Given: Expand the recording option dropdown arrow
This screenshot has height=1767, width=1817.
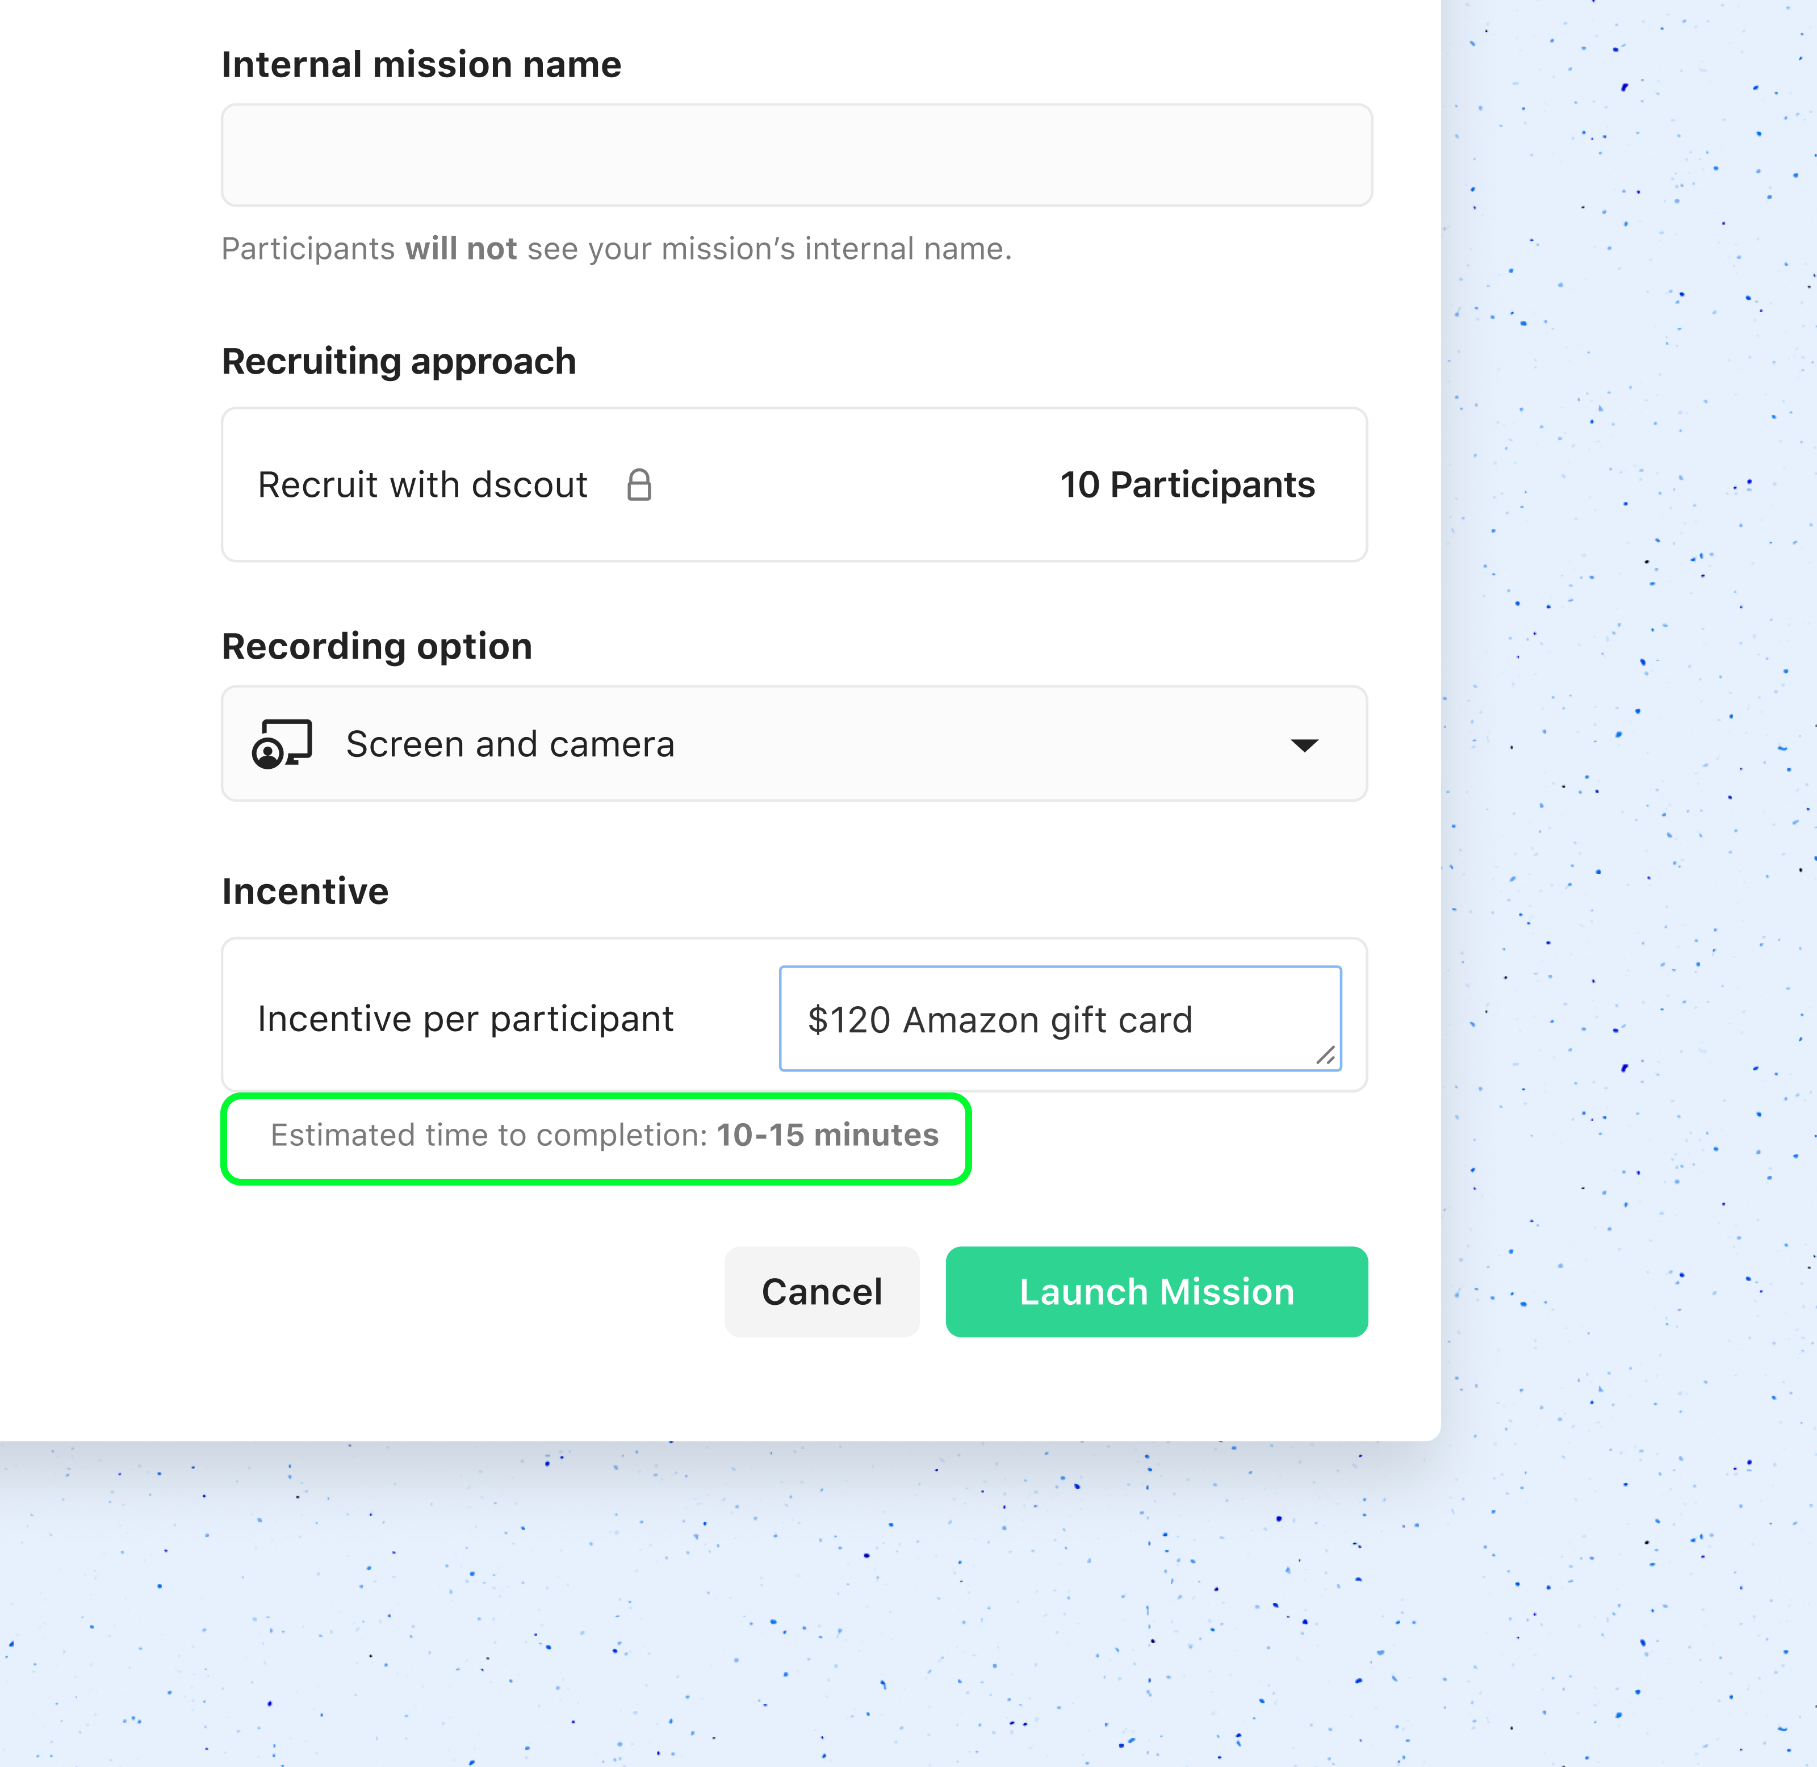Looking at the screenshot, I should (1304, 745).
